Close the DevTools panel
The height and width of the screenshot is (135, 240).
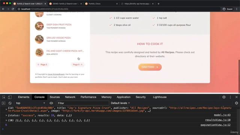click(x=237, y=97)
